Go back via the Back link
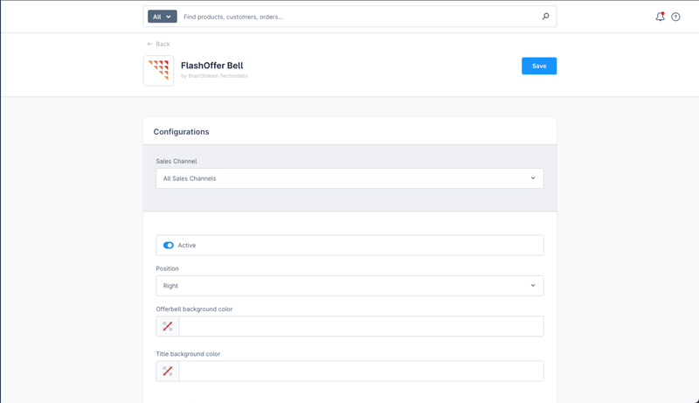699x403 pixels. click(x=163, y=44)
